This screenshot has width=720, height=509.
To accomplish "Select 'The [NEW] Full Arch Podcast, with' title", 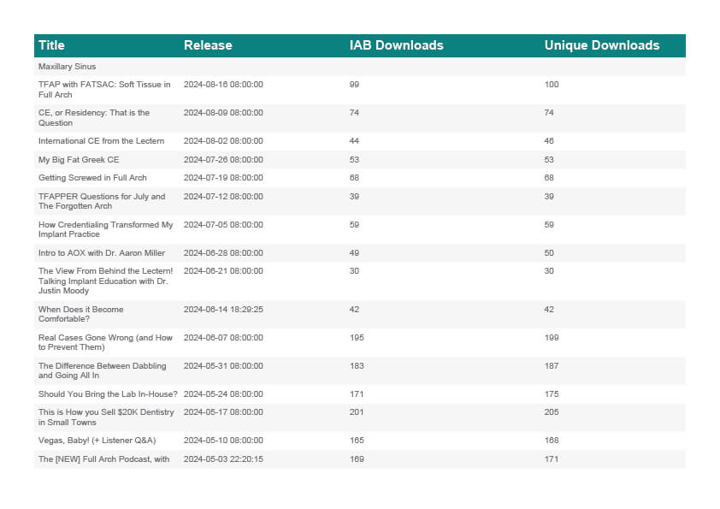I will click(x=103, y=459).
